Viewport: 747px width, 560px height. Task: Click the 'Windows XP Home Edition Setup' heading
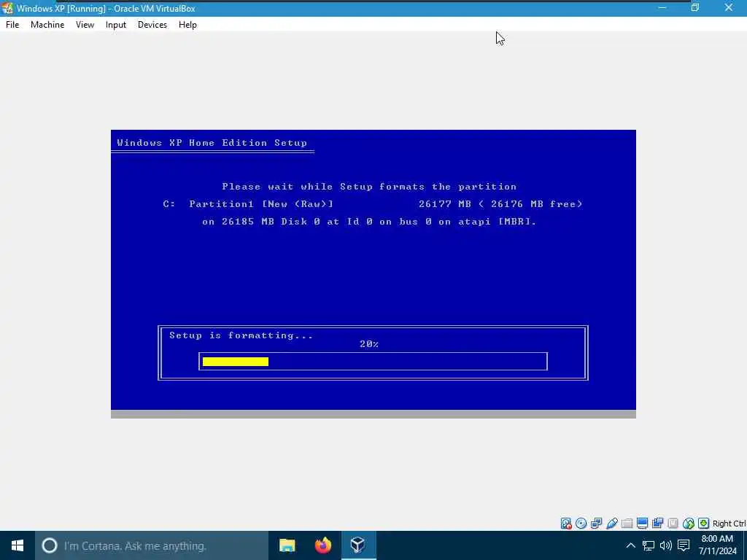[x=212, y=143]
